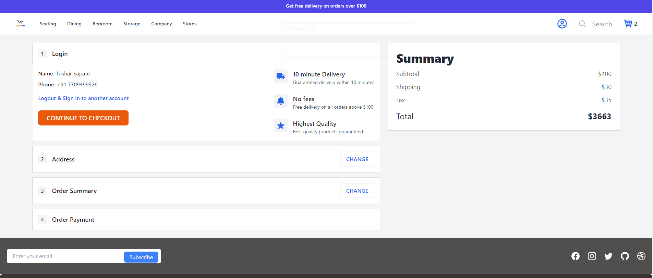Click the magnifying glass search icon
Screen dimensions: 653x278
pyautogui.click(x=582, y=24)
